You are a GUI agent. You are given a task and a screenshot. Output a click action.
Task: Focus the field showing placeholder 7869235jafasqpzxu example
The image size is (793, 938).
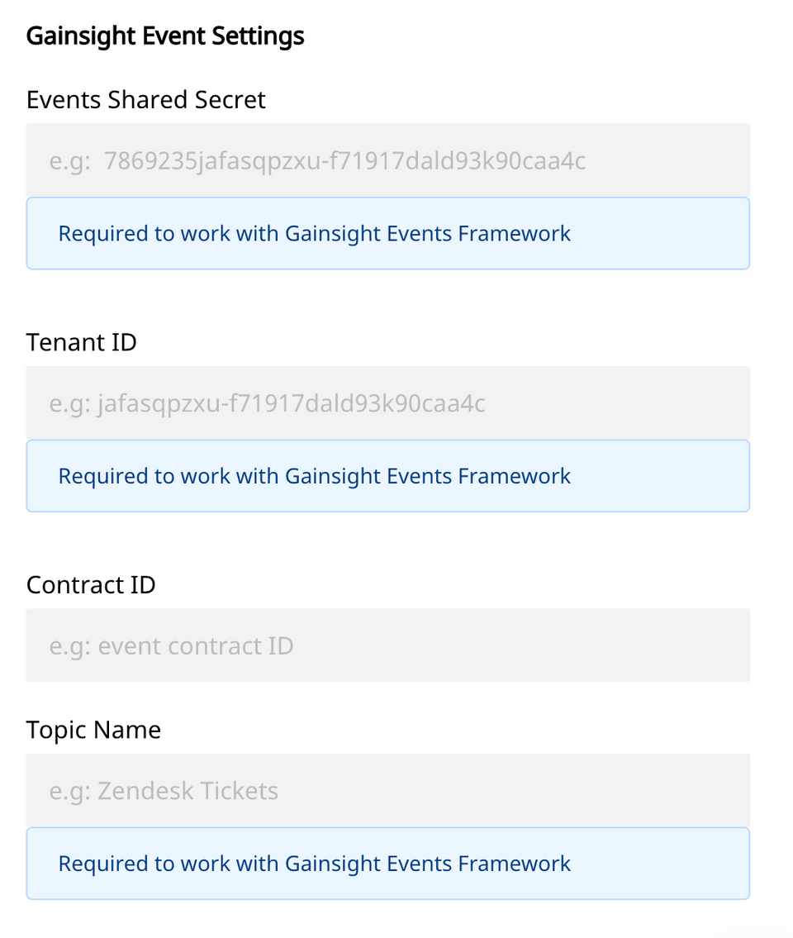click(x=388, y=160)
